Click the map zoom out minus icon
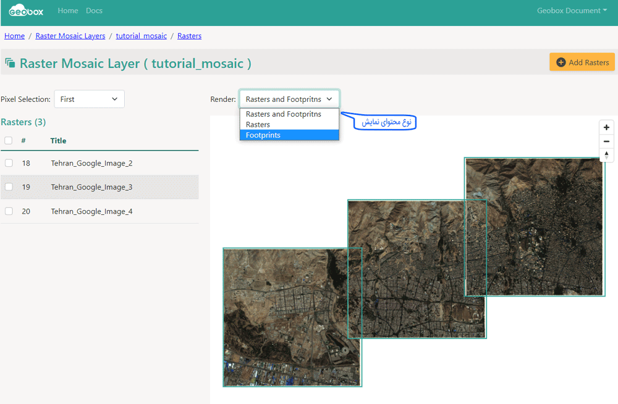Viewport: 618px width, 404px height. coord(606,141)
